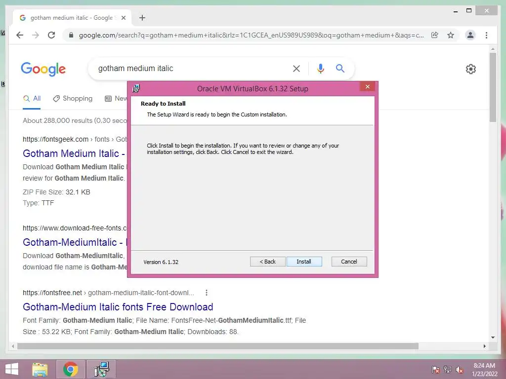Open the Chrome profile avatar menu
The width and height of the screenshot is (506, 379).
tap(470, 35)
